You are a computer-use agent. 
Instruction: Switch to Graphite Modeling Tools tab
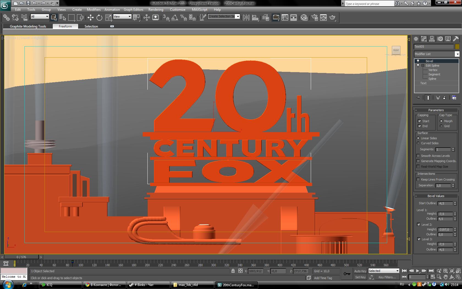pos(28,26)
